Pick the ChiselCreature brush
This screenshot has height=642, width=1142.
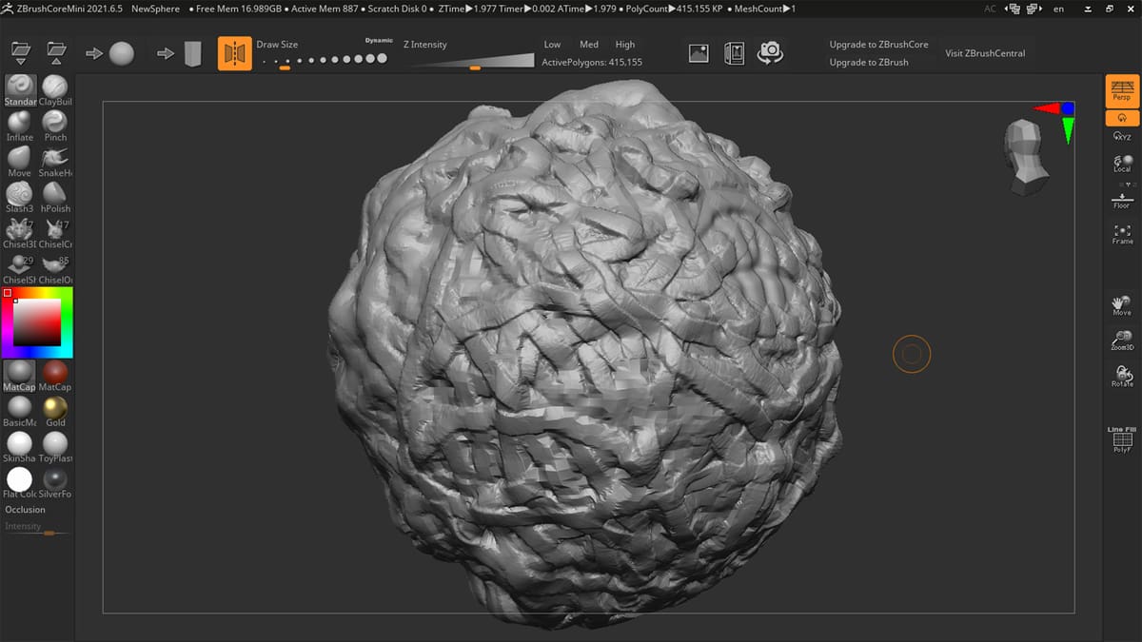tap(55, 233)
